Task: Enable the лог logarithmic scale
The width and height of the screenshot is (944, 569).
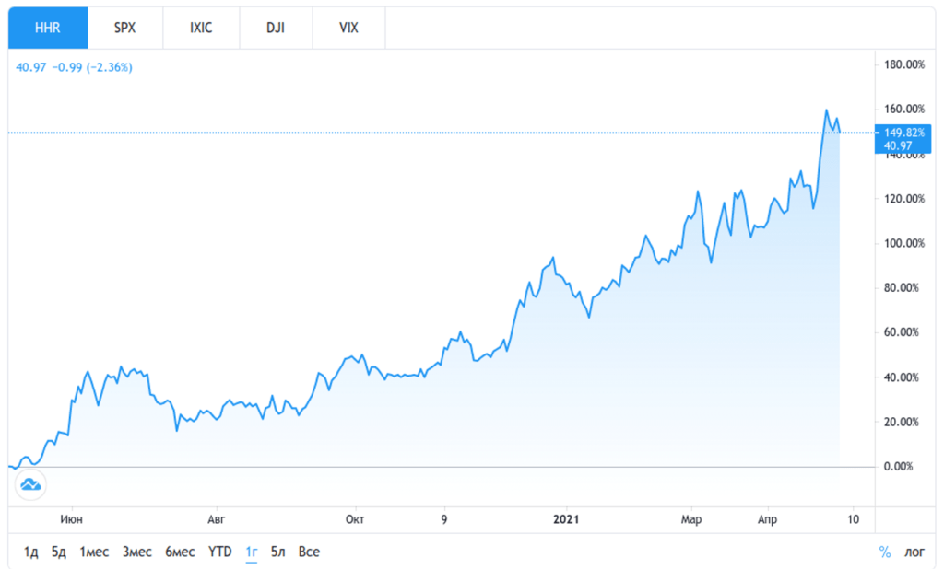Action: point(914,552)
